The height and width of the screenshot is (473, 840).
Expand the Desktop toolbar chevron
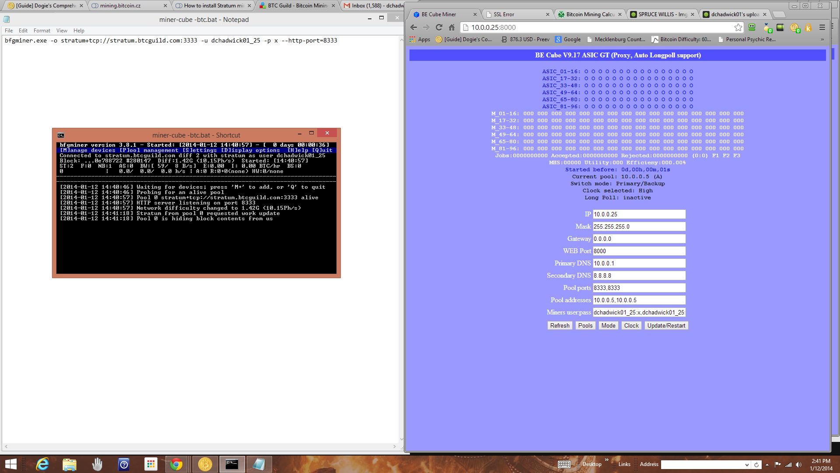pyautogui.click(x=607, y=459)
